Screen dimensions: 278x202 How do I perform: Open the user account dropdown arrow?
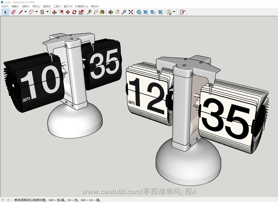point(174,12)
